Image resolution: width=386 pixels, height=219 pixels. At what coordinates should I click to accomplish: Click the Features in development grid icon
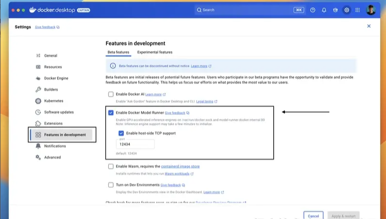click(38, 135)
